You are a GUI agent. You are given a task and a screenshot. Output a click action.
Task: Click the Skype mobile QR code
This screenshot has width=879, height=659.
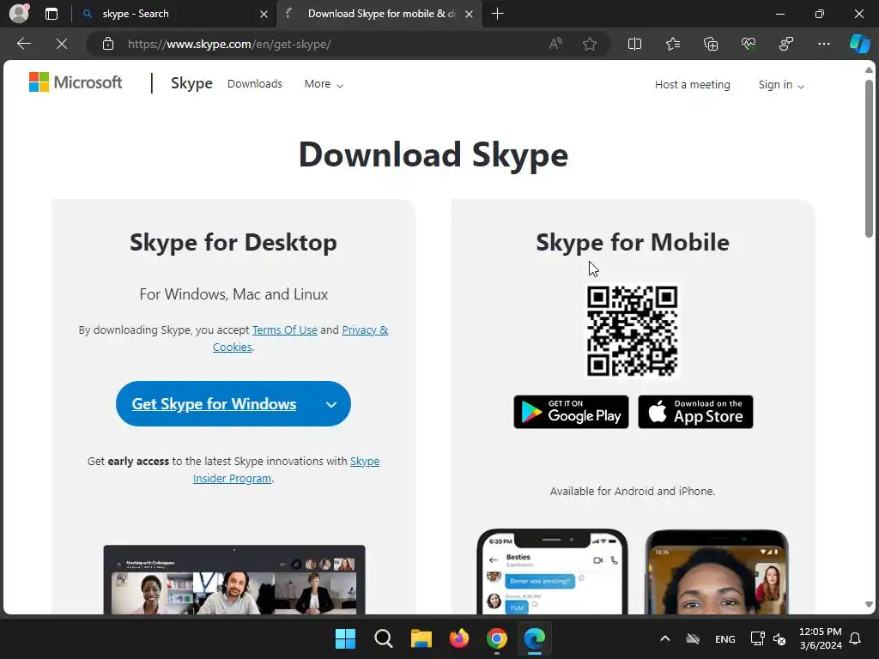632,331
